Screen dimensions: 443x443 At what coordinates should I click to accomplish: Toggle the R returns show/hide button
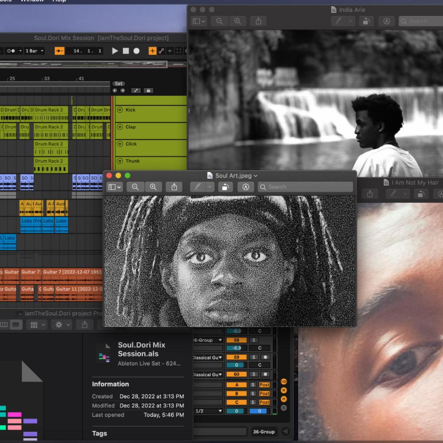point(284,390)
